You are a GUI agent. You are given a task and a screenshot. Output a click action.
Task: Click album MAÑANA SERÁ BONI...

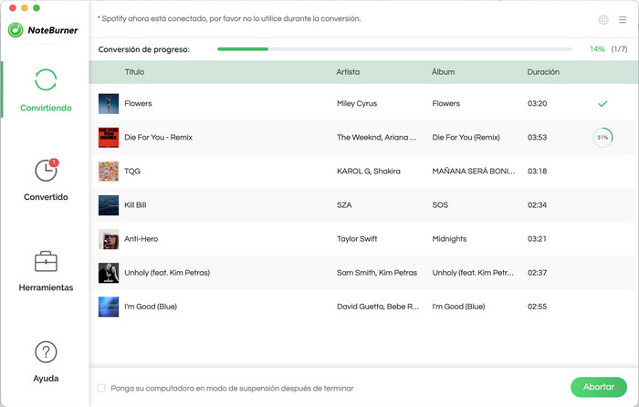point(473,172)
